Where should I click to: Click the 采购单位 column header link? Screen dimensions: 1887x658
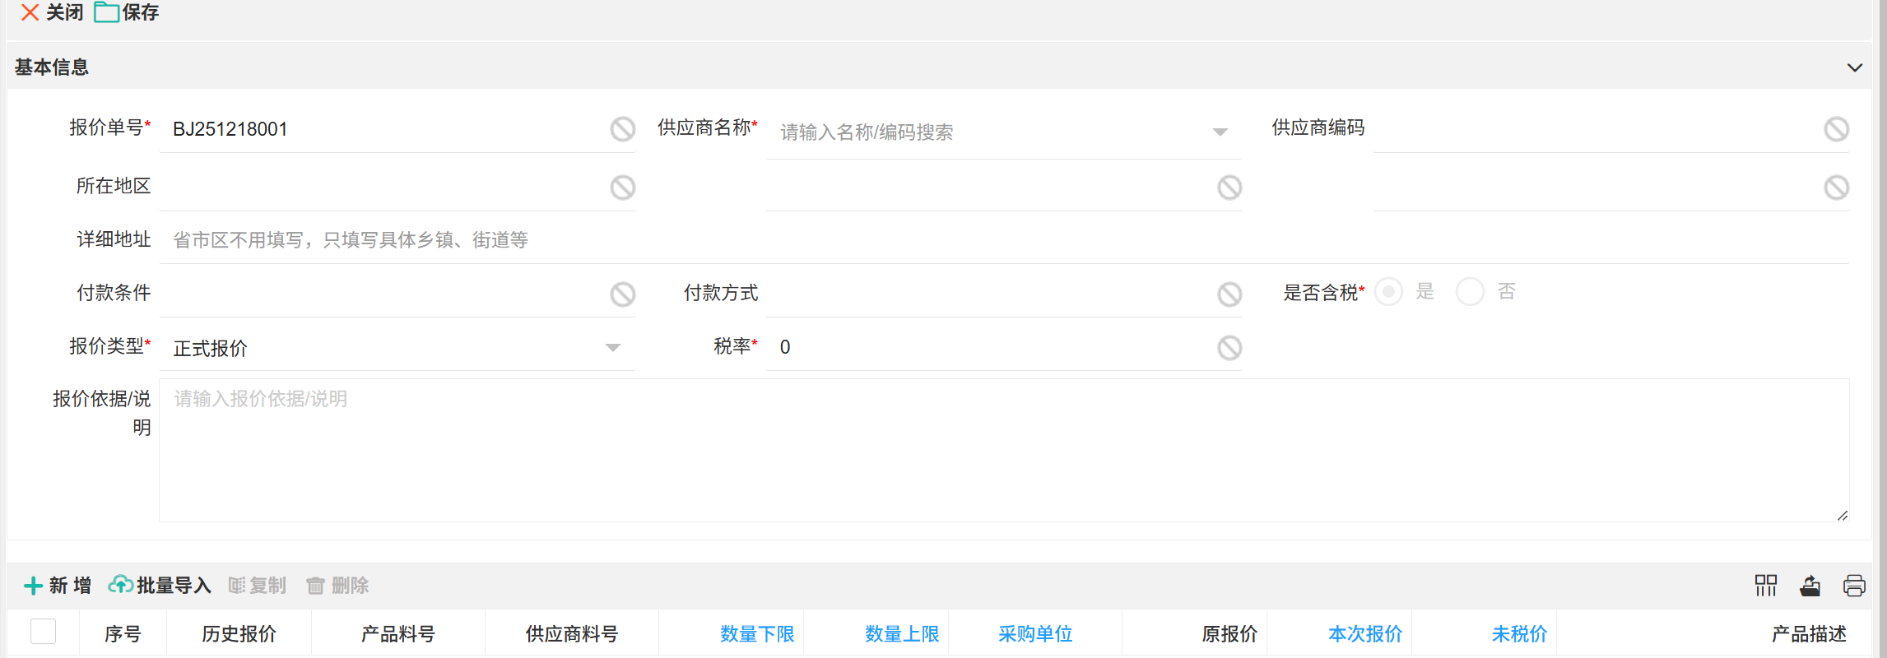click(1034, 634)
